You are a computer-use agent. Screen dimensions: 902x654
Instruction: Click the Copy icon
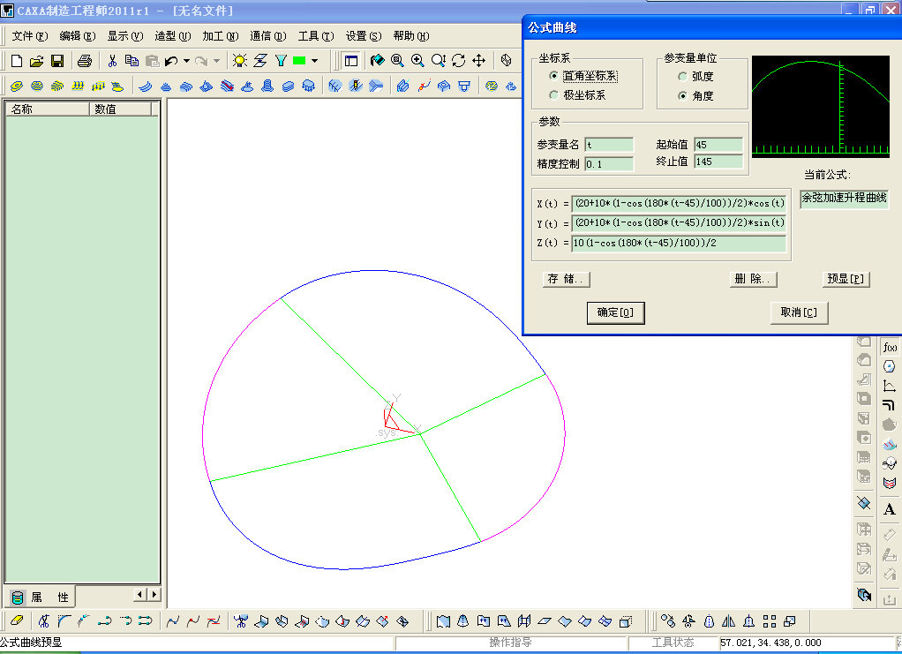pos(132,60)
